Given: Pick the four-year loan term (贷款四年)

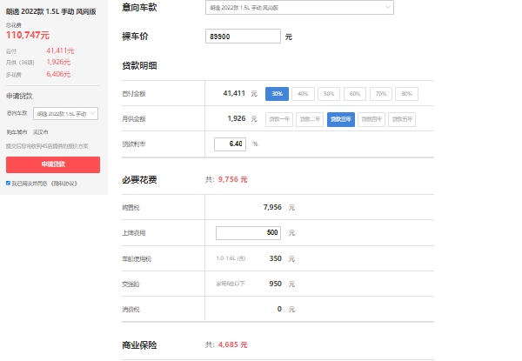Looking at the screenshot, I should 371,118.
